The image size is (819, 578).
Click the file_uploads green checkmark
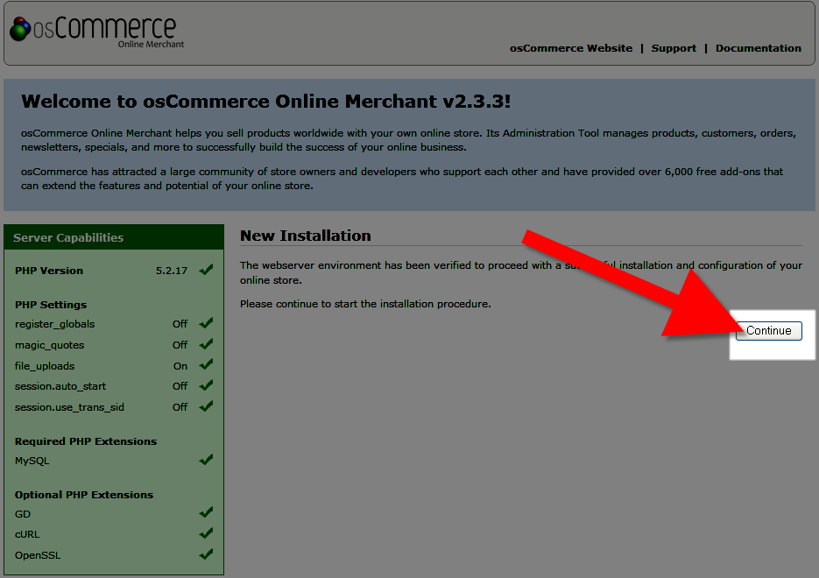206,365
